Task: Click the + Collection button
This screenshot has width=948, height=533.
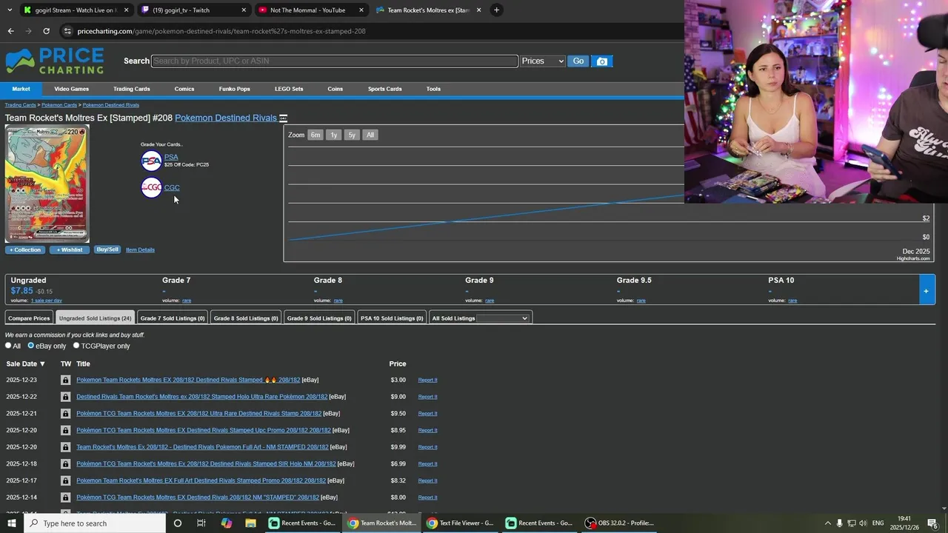Action: pos(25,250)
